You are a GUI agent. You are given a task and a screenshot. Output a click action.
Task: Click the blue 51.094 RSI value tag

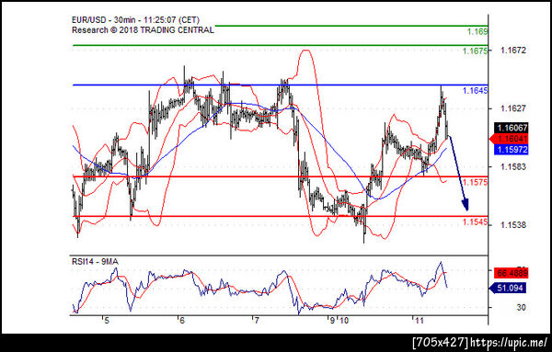508,288
